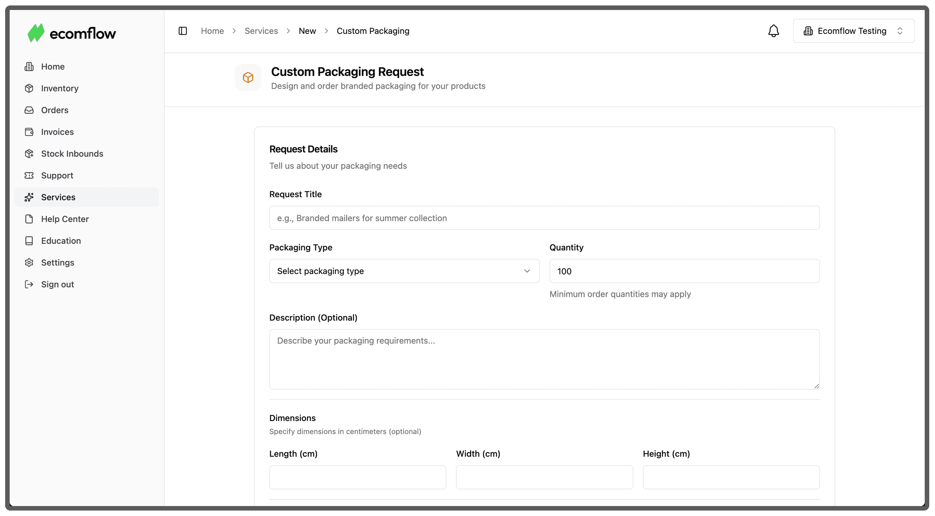Open Education in the sidebar
Screen dimensions: 935x516
61,240
